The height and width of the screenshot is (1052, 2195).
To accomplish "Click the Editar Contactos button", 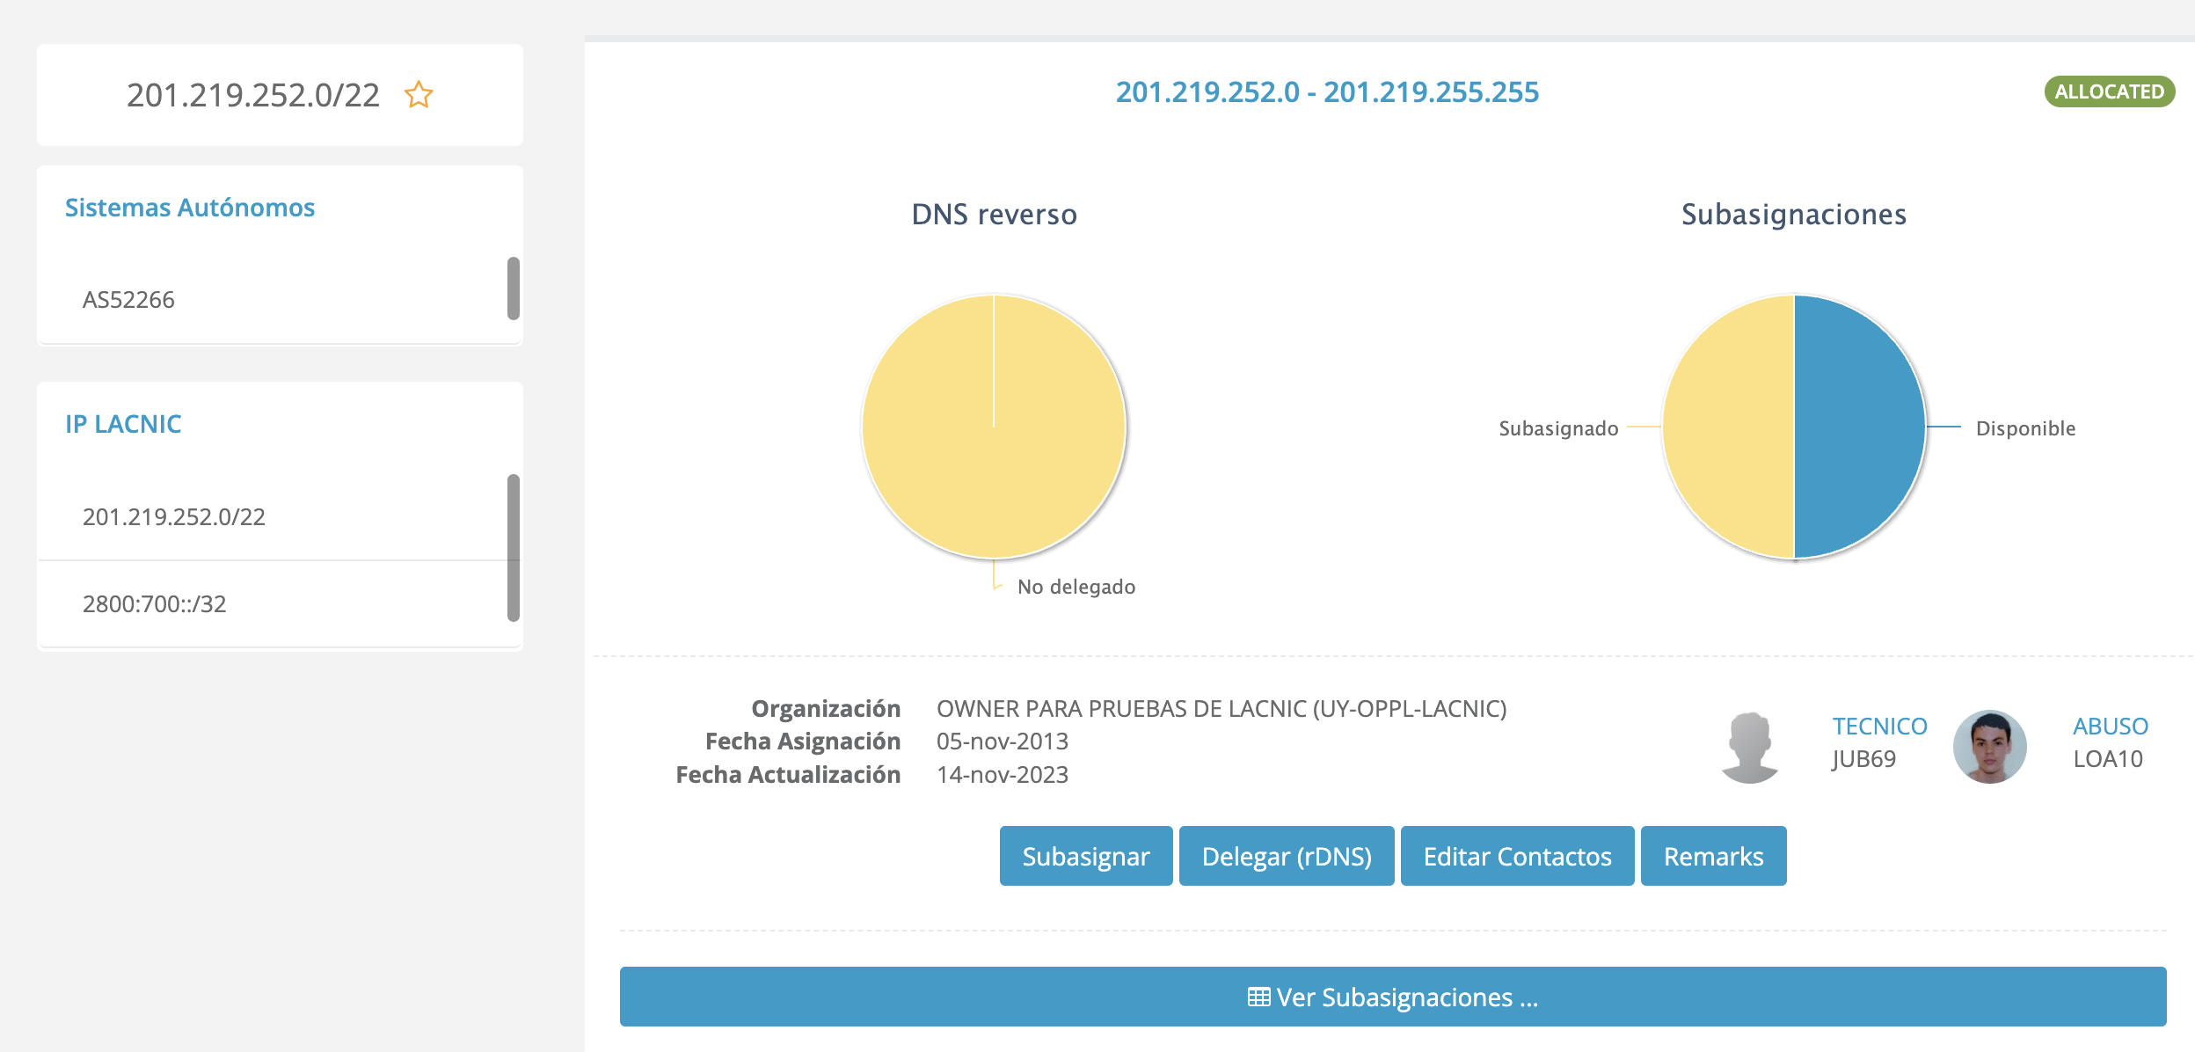I will (x=1516, y=856).
